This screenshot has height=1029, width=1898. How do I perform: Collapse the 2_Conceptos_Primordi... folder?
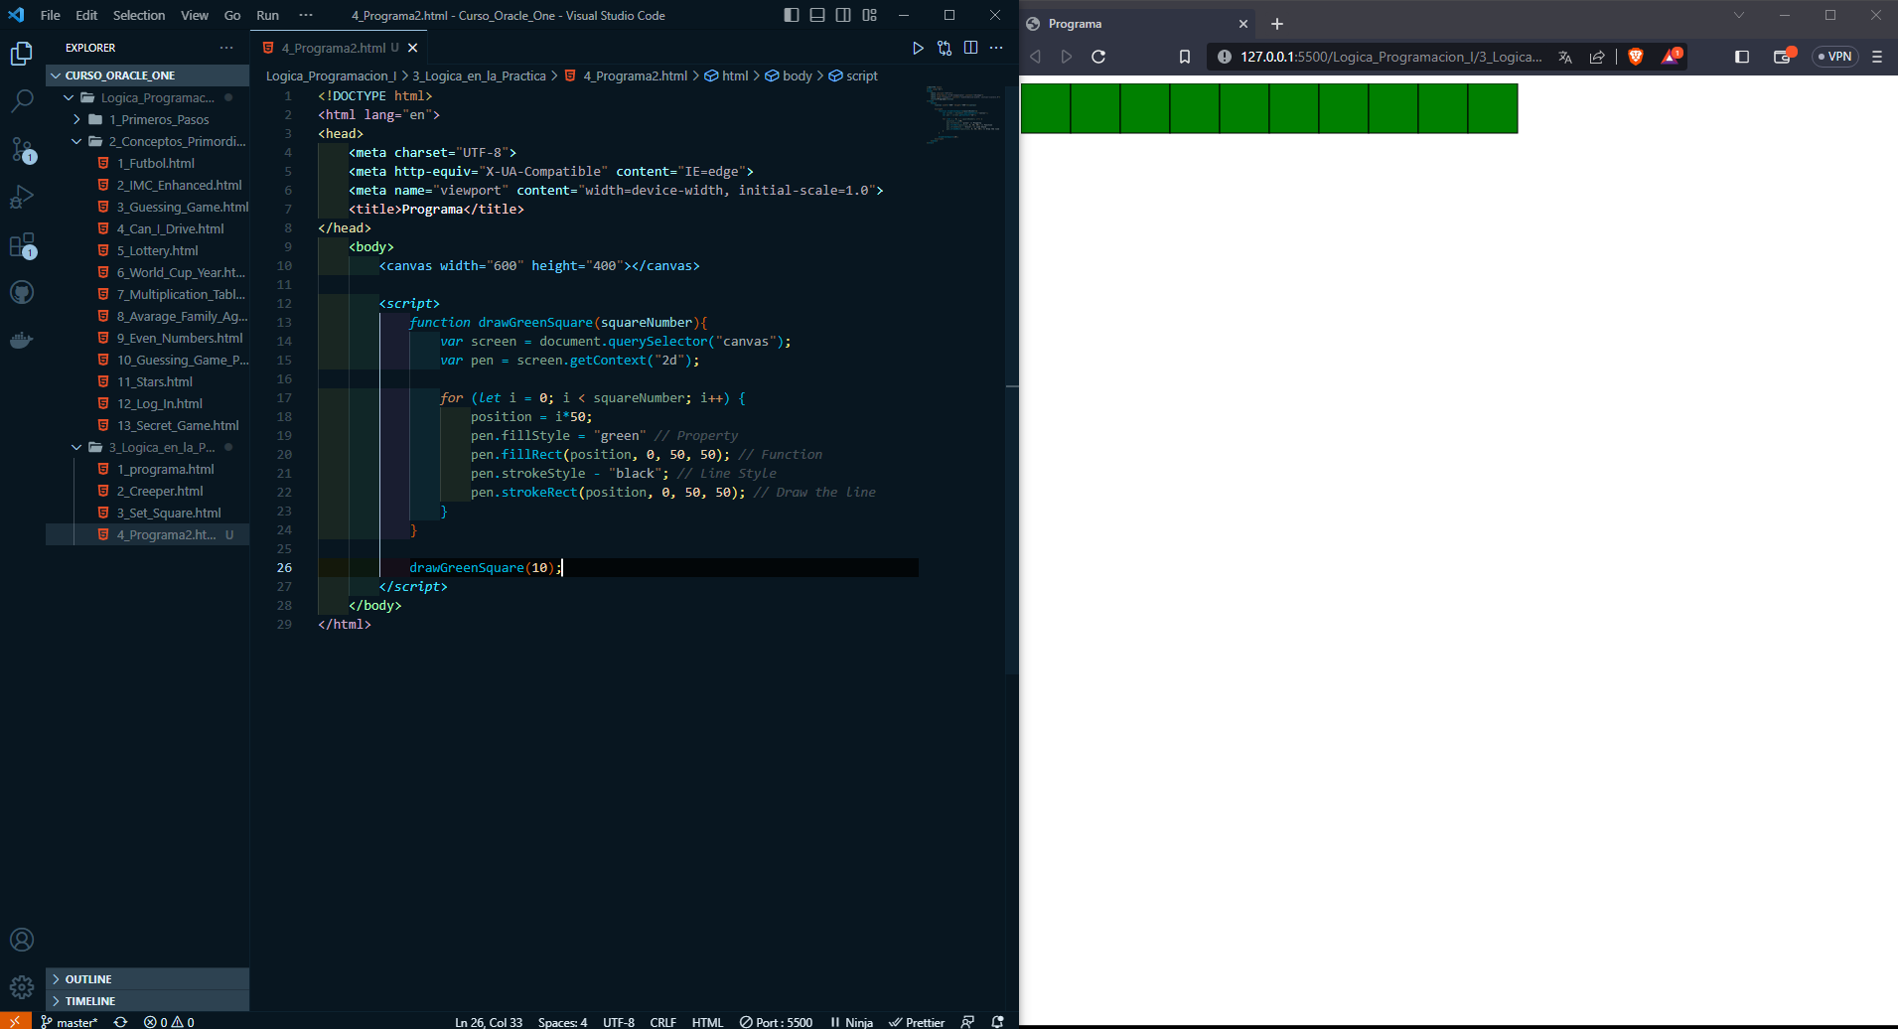(x=147, y=141)
